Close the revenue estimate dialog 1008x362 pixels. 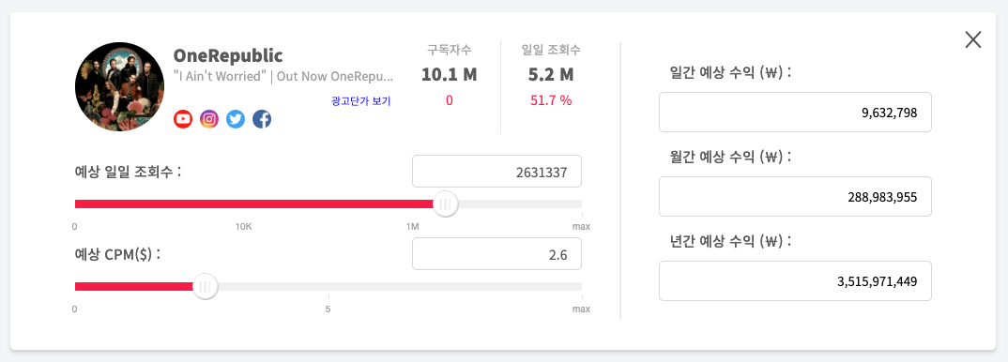973,39
